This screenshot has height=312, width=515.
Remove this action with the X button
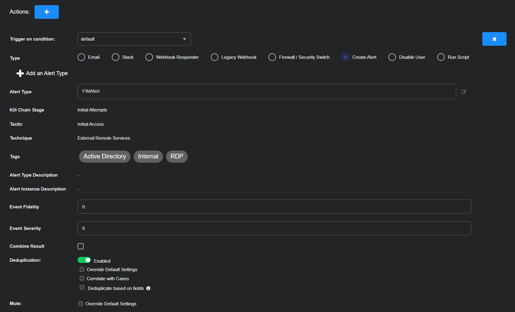pos(494,39)
